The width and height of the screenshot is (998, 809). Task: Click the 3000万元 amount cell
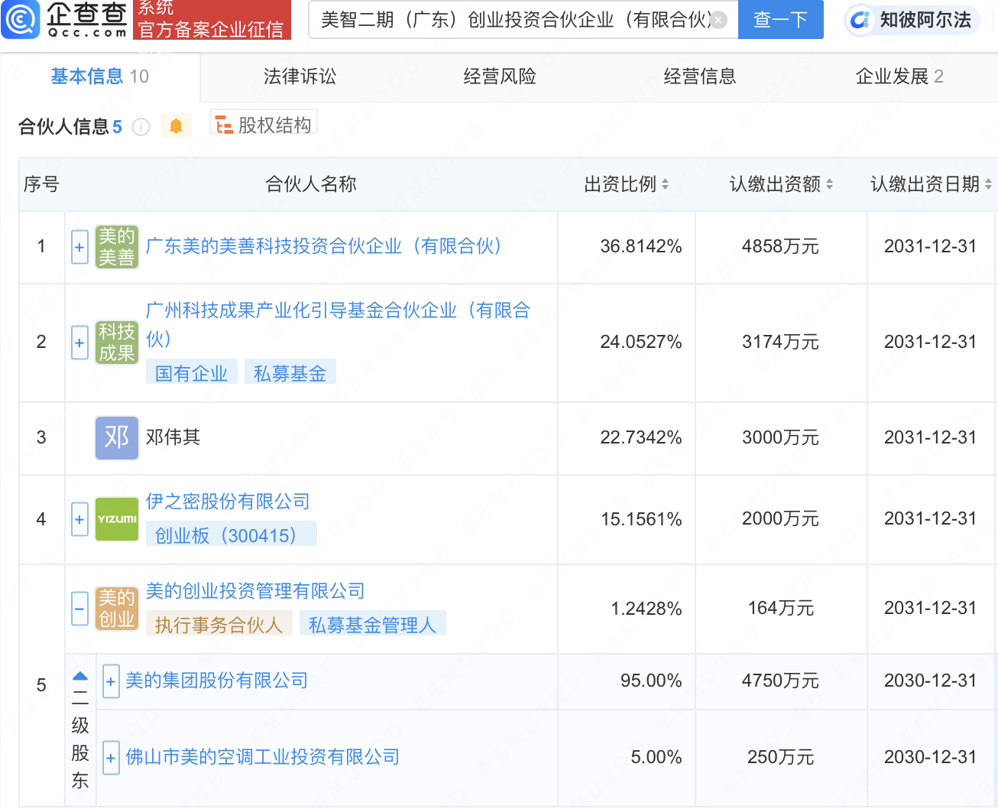[780, 437]
